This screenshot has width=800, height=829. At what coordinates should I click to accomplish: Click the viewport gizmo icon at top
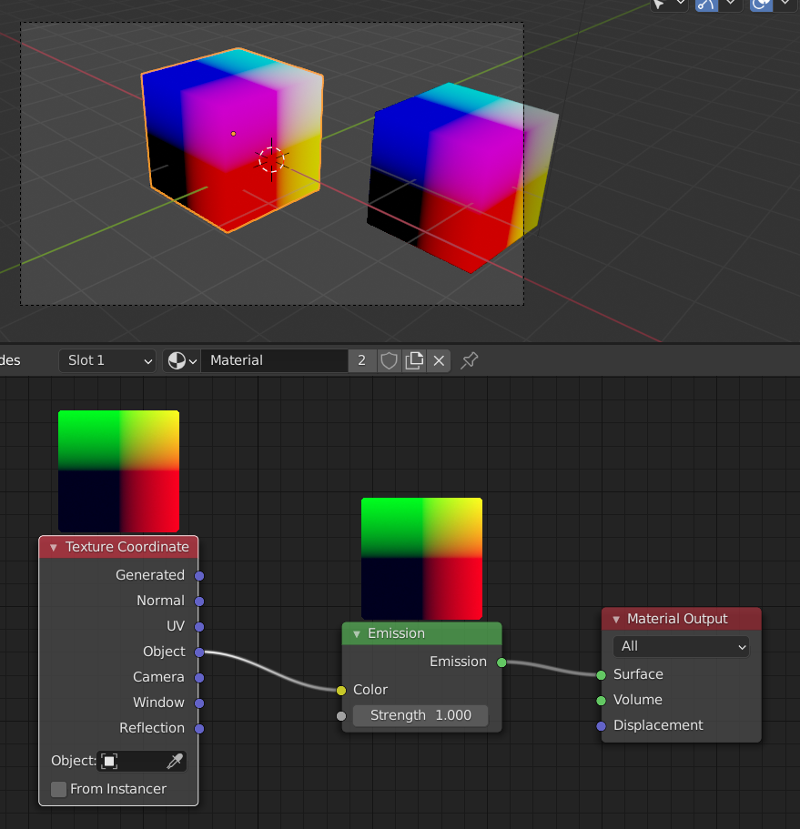click(706, 5)
